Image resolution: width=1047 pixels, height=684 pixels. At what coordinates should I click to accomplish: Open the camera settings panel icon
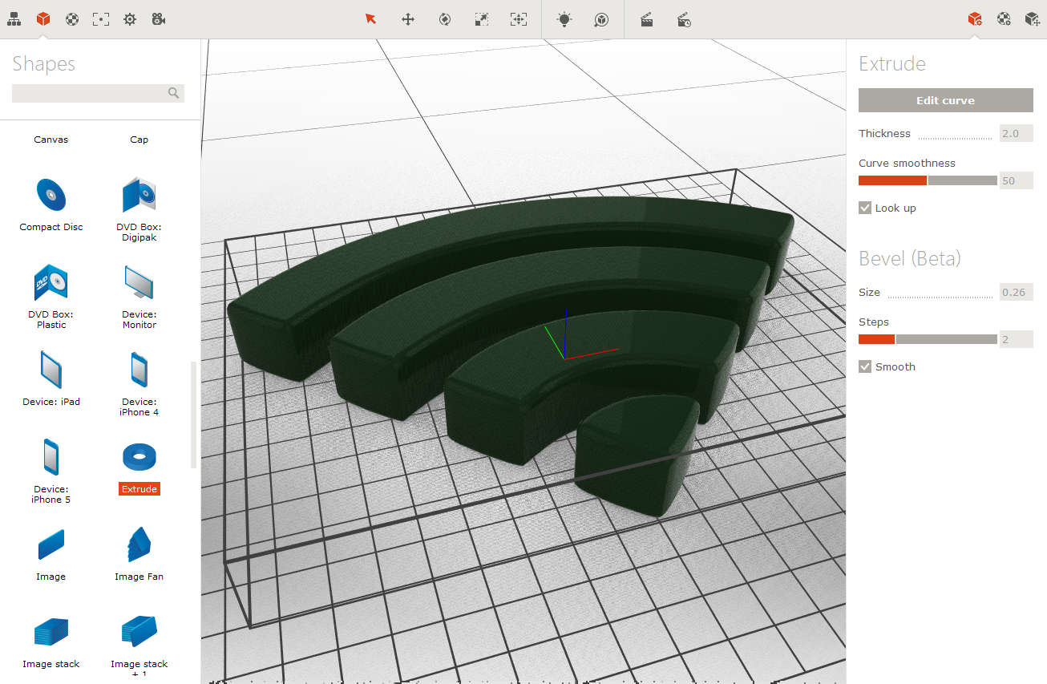[159, 18]
